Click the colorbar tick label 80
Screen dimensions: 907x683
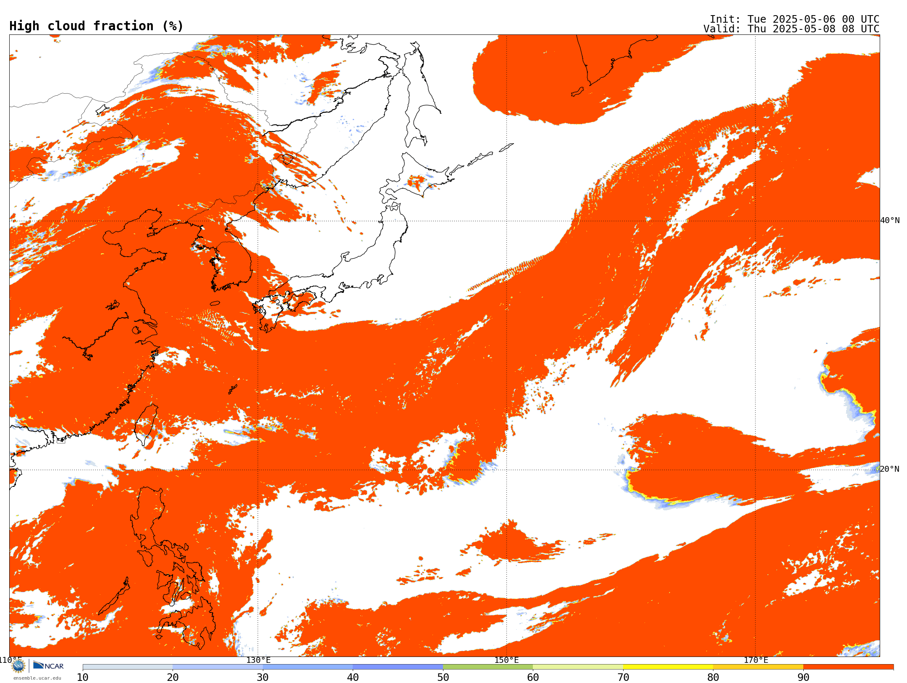(x=713, y=678)
